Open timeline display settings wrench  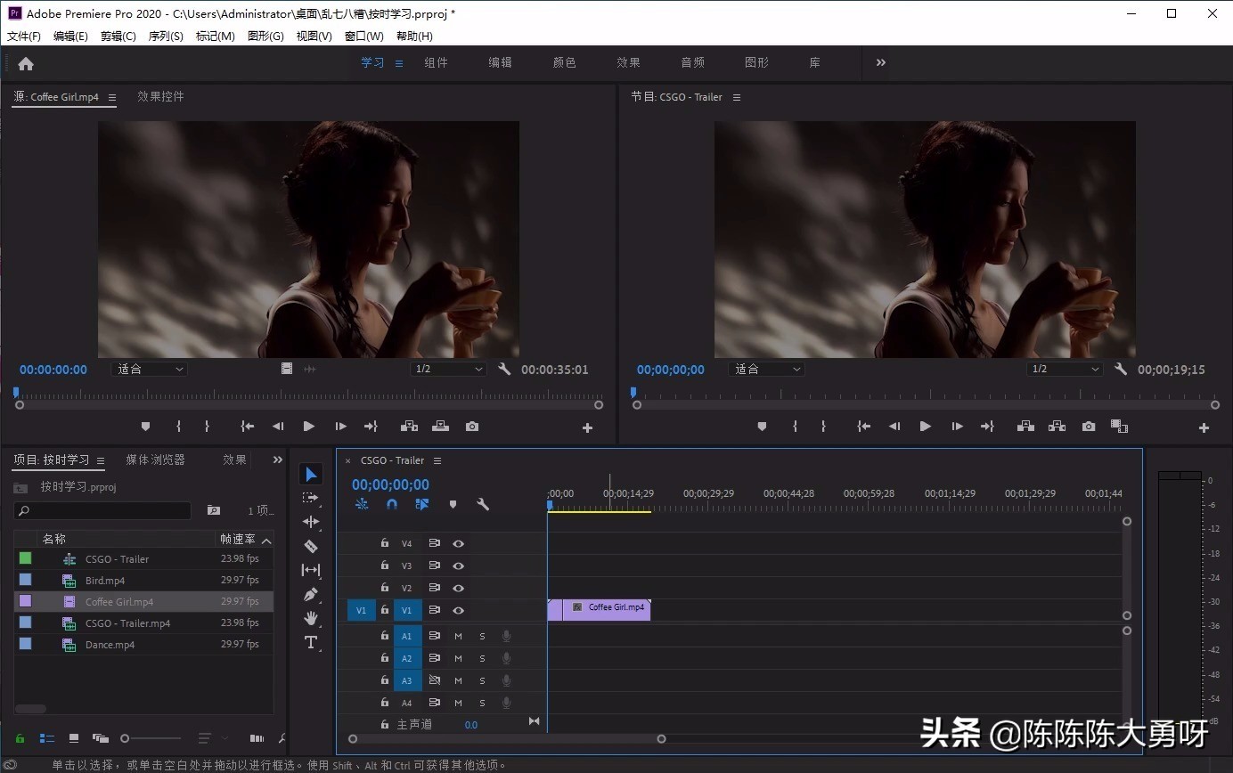(x=483, y=504)
